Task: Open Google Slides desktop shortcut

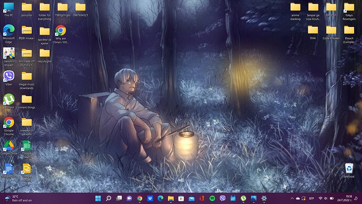Action: 27,172
